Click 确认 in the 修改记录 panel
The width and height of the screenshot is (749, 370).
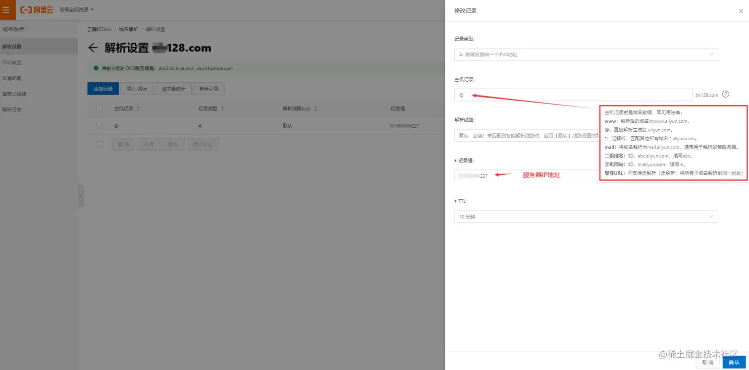pos(734,363)
